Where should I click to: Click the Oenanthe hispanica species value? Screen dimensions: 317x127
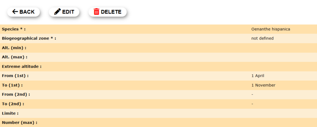click(270, 29)
